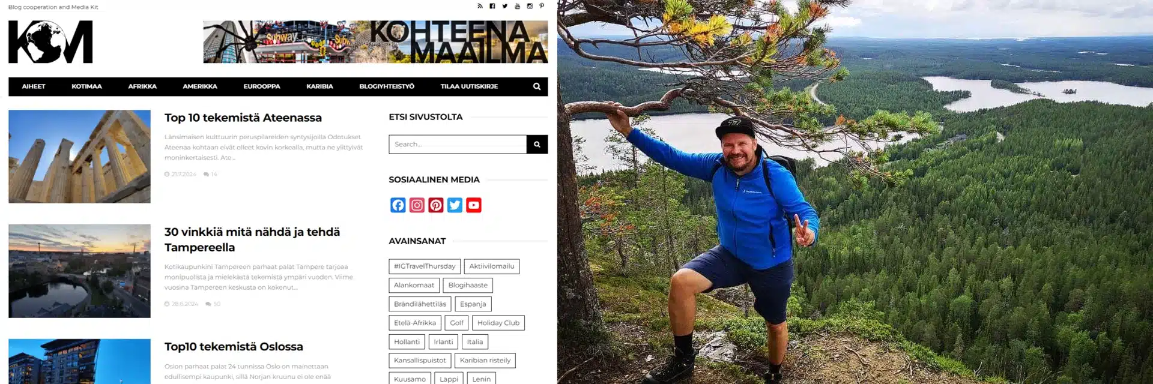Click into the Search input field

click(x=458, y=145)
